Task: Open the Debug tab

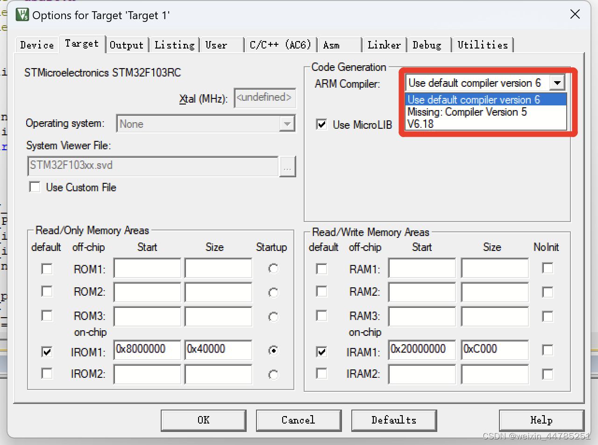Action: click(x=427, y=45)
